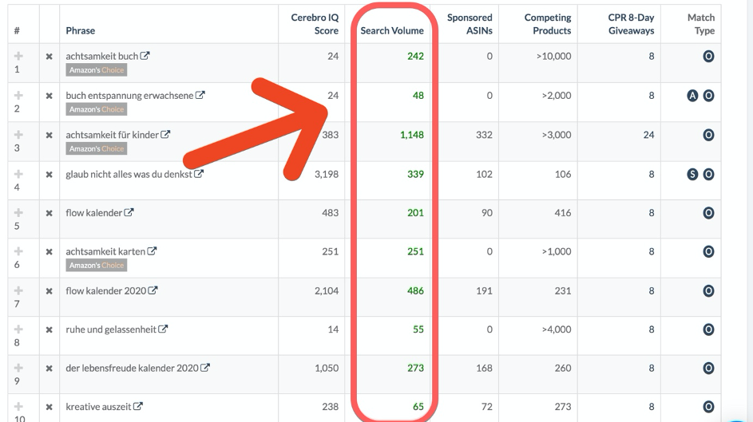The height and width of the screenshot is (422, 753).
Task: Sort by Sponsored ASINs column header
Action: [470, 24]
